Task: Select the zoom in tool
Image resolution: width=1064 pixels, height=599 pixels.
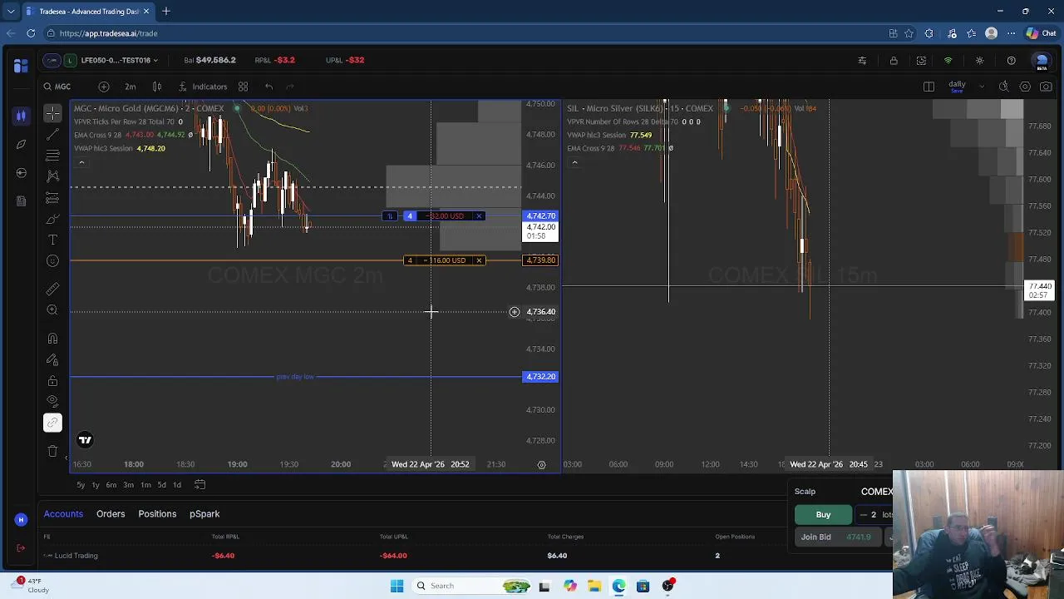Action: click(52, 309)
